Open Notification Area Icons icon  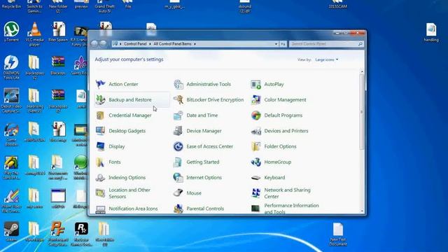[x=100, y=209]
